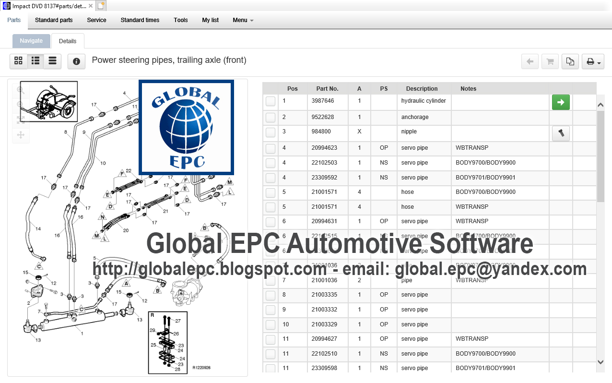
Task: Go to the Service menu
Action: pyautogui.click(x=96, y=20)
